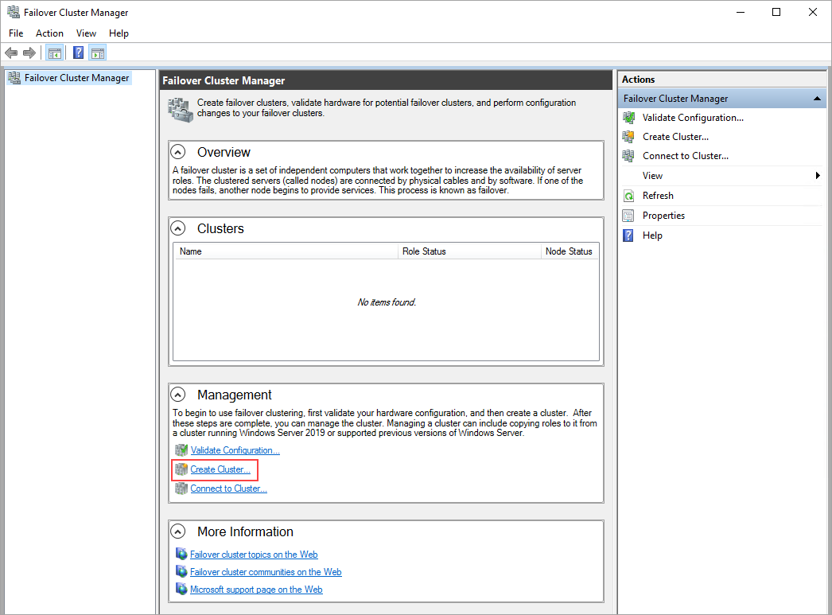
Task: Sort clusters by Name column header
Action: coord(286,251)
